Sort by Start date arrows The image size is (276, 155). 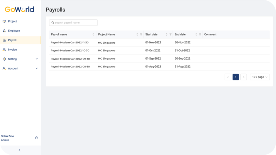(166, 34)
